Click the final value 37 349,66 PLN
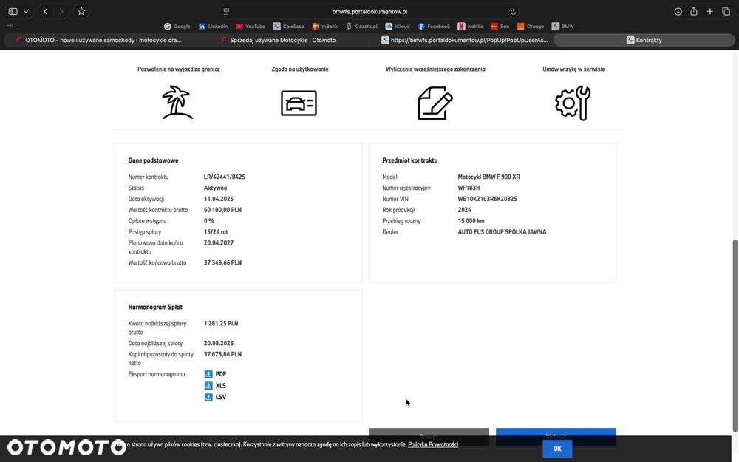The image size is (739, 462). [x=222, y=262]
